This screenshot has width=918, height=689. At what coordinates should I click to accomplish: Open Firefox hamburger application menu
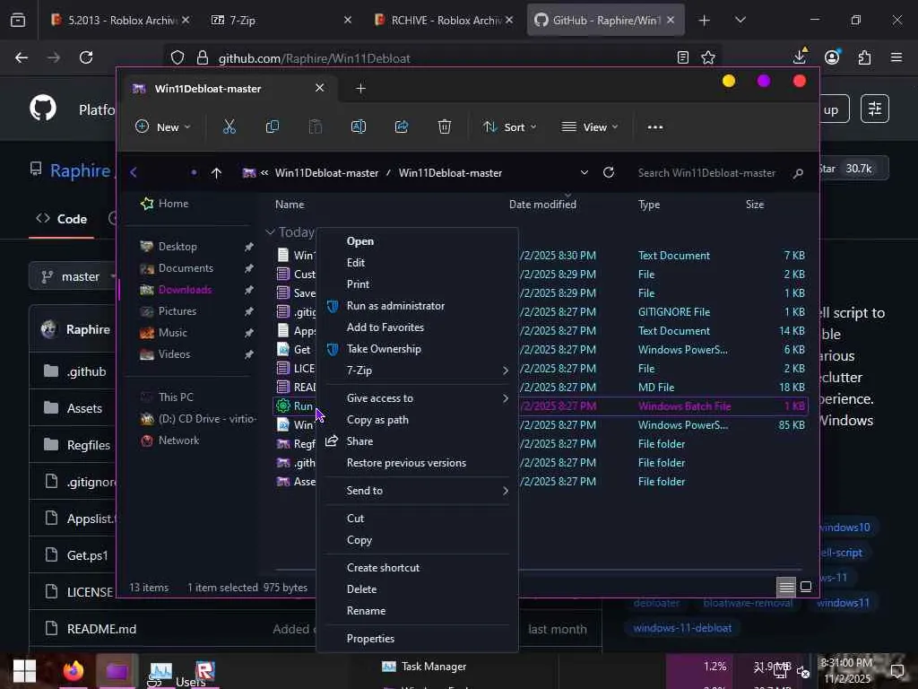point(896,57)
